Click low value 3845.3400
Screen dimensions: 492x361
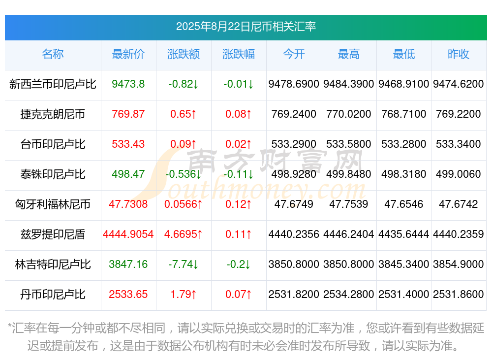tap(404, 264)
